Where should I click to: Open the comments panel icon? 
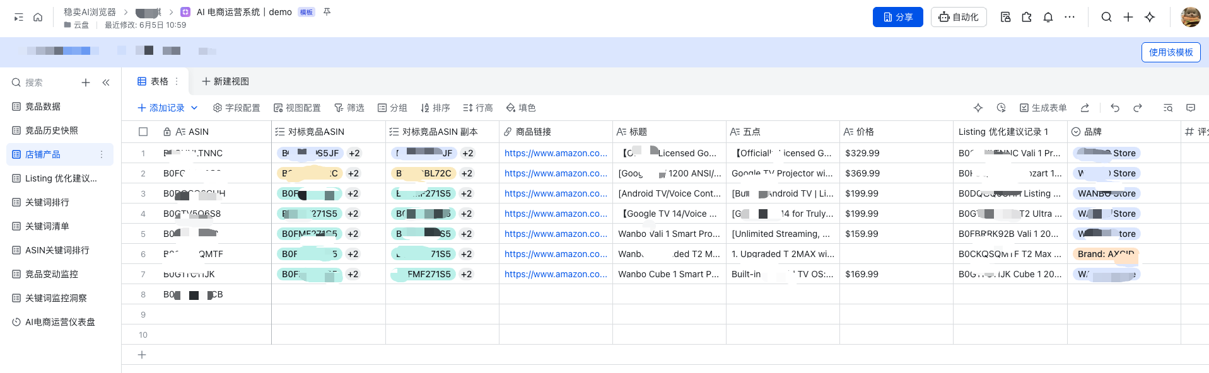point(1191,108)
